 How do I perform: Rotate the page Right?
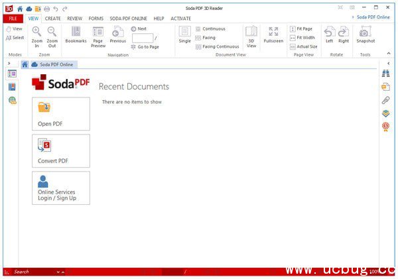[x=344, y=34]
